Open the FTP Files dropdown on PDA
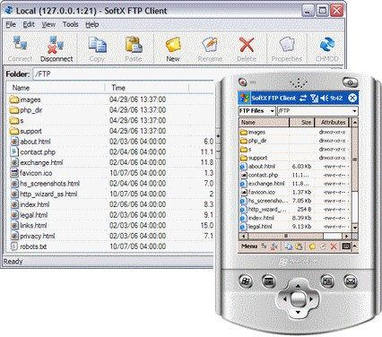Image resolution: width=382 pixels, height=337 pixels. pyautogui.click(x=256, y=111)
